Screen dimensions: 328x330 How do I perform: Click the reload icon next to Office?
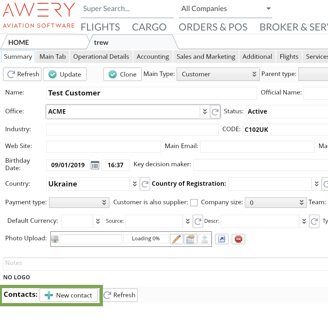click(x=215, y=112)
